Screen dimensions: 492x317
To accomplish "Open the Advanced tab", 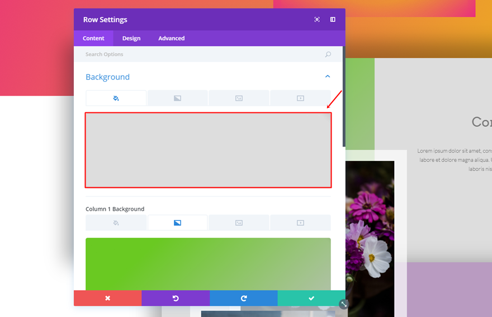I will [x=171, y=38].
